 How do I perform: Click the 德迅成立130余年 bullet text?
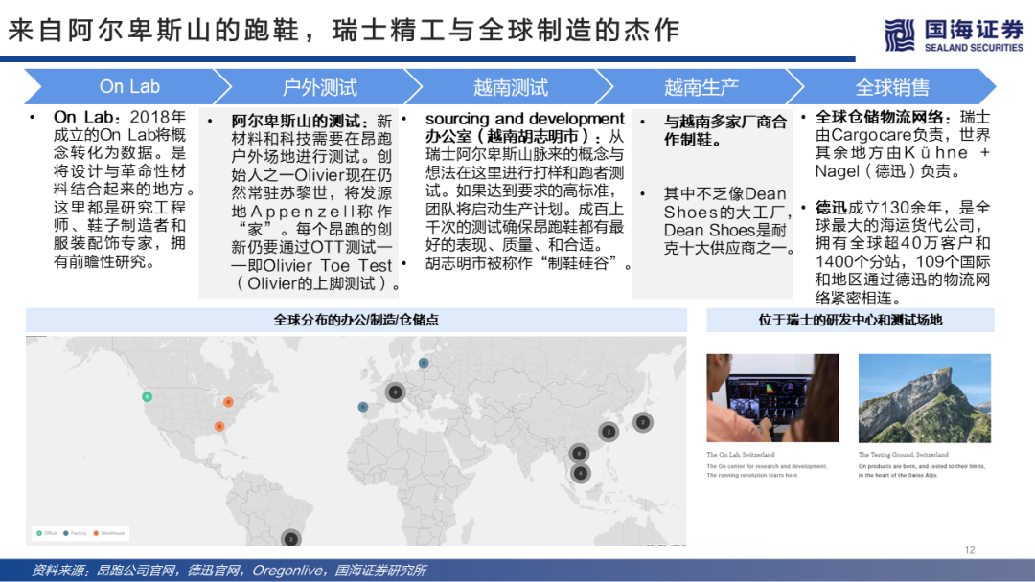click(x=903, y=253)
